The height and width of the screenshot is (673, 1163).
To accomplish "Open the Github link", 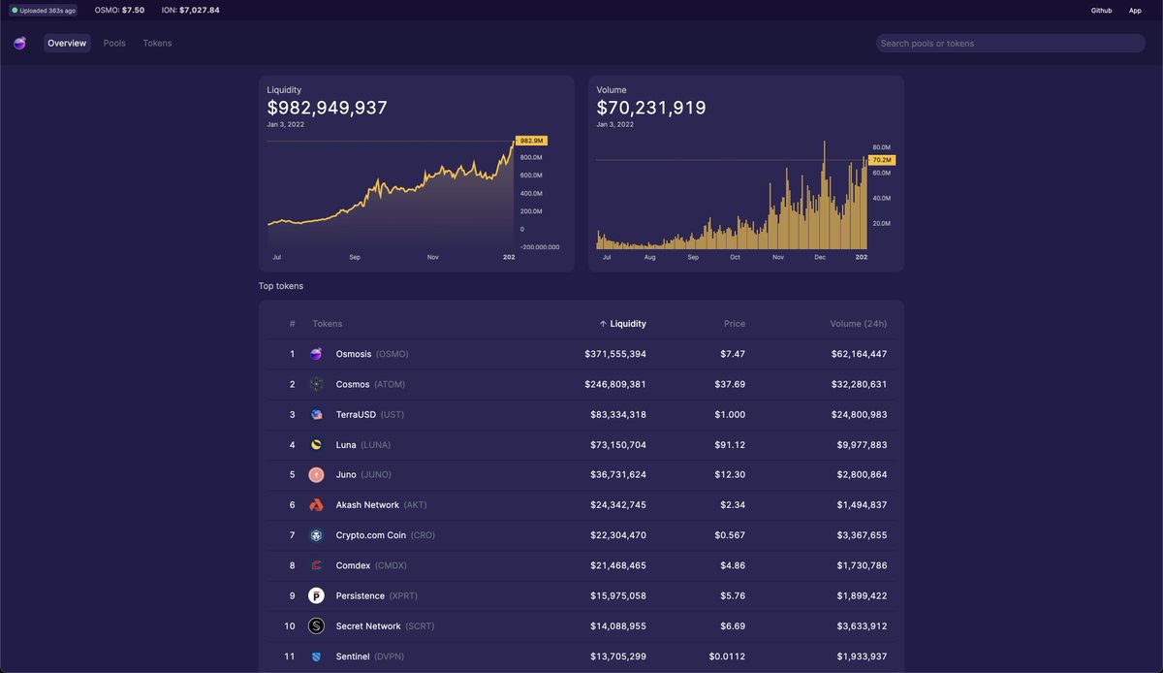I will coord(1101,10).
